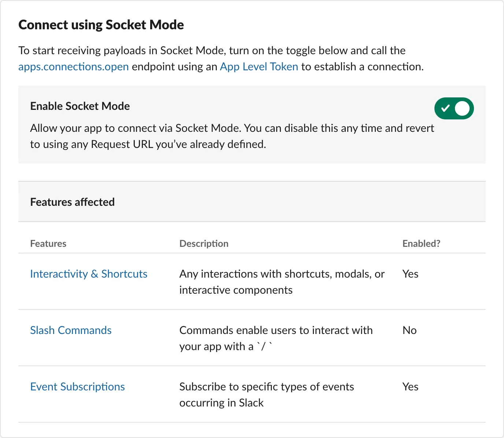Click No beside Slash Commands
Screen dimensions: 504x438
click(x=409, y=330)
